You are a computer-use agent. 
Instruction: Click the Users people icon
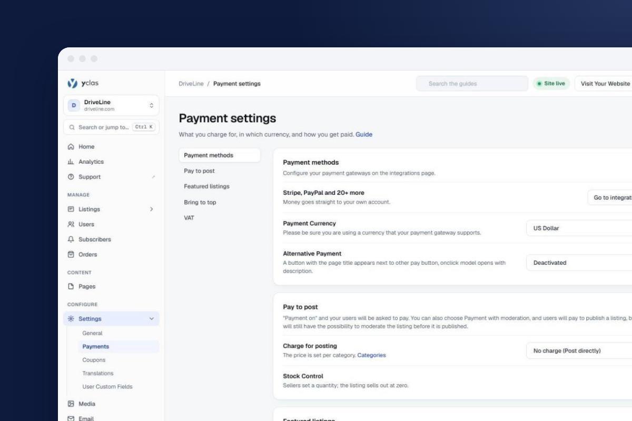tap(71, 224)
